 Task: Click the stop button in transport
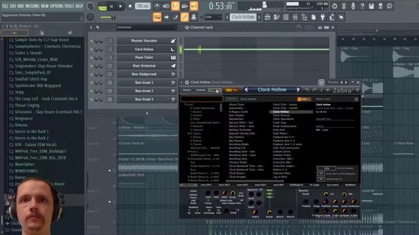tap(120, 6)
